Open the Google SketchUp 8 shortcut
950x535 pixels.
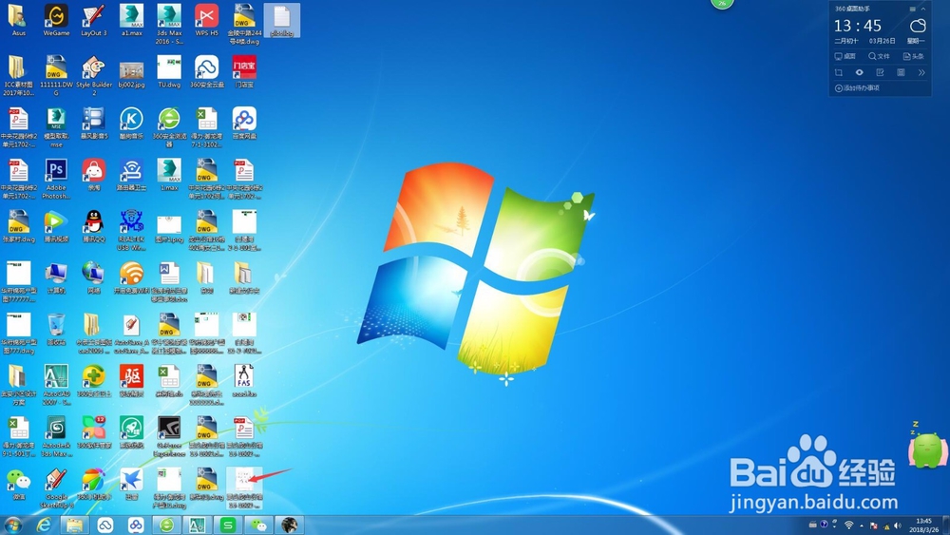click(56, 487)
